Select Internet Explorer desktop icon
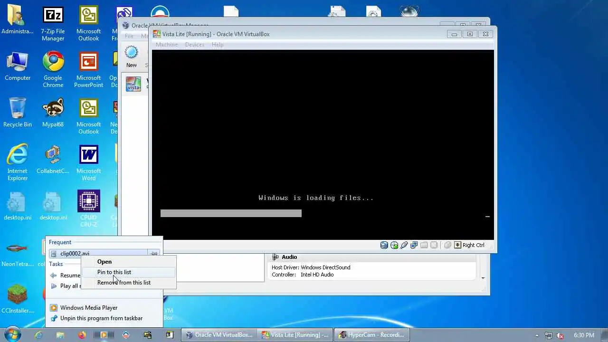Image resolution: width=608 pixels, height=342 pixels. coord(18,163)
